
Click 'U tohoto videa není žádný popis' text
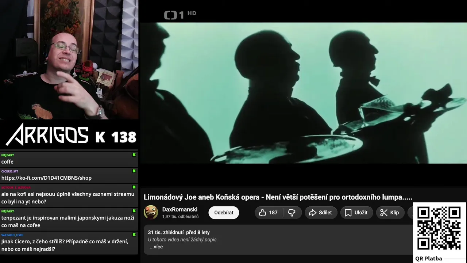point(183,240)
